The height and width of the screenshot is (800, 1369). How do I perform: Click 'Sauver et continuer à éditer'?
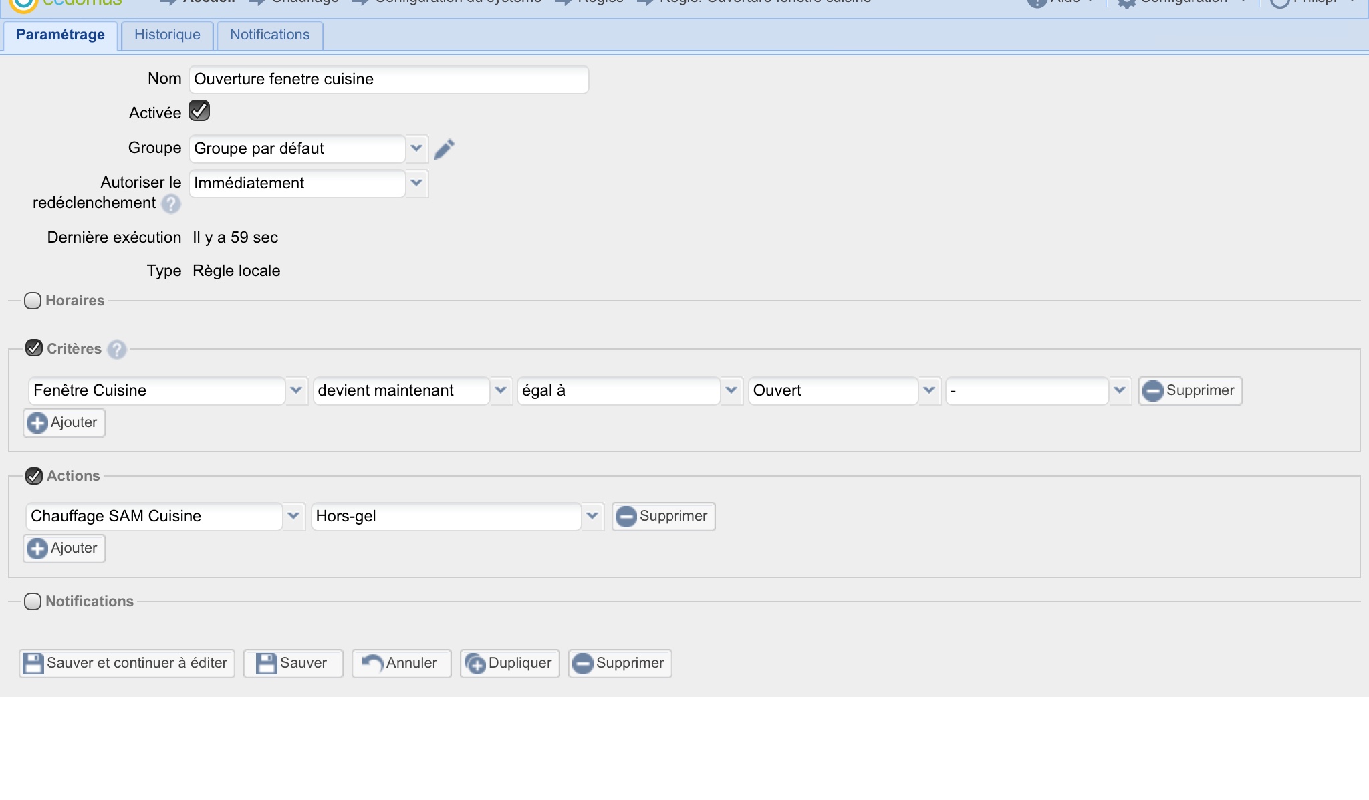click(x=127, y=664)
